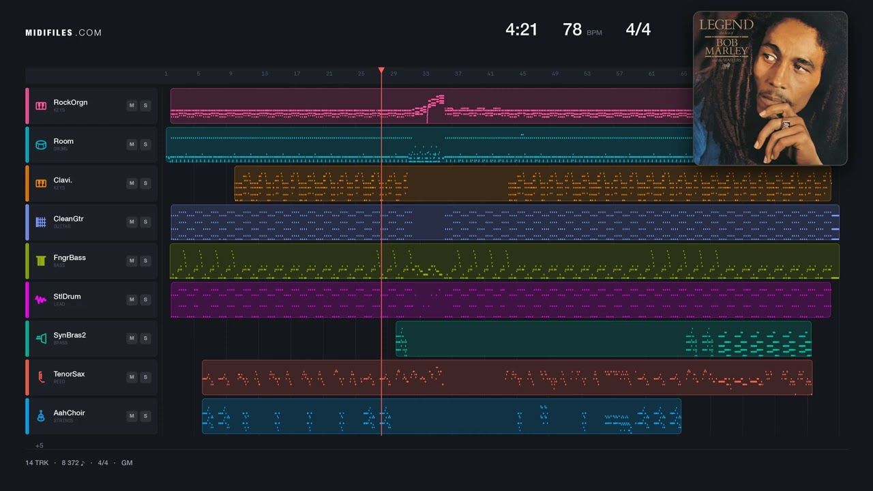Select the Clavi. track name

(63, 180)
